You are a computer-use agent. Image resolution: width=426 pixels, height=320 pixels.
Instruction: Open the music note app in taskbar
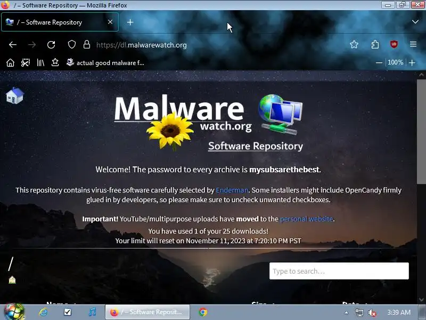[92, 312]
